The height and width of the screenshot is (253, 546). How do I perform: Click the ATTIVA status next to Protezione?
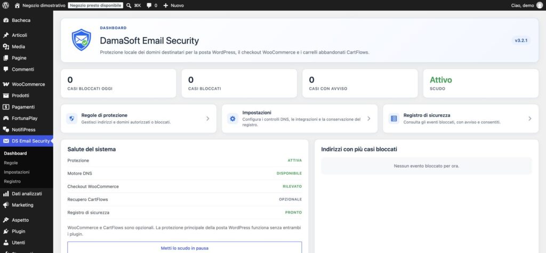pos(294,161)
